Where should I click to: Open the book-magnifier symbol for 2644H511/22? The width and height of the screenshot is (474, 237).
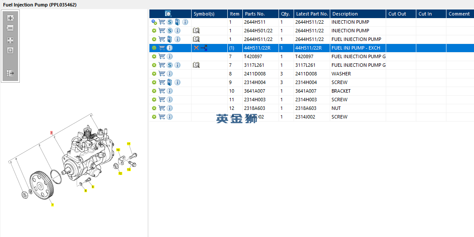(196, 39)
